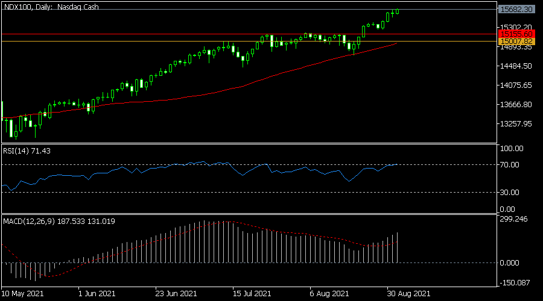Select the red horizontal line at 15155.60

click(249, 34)
